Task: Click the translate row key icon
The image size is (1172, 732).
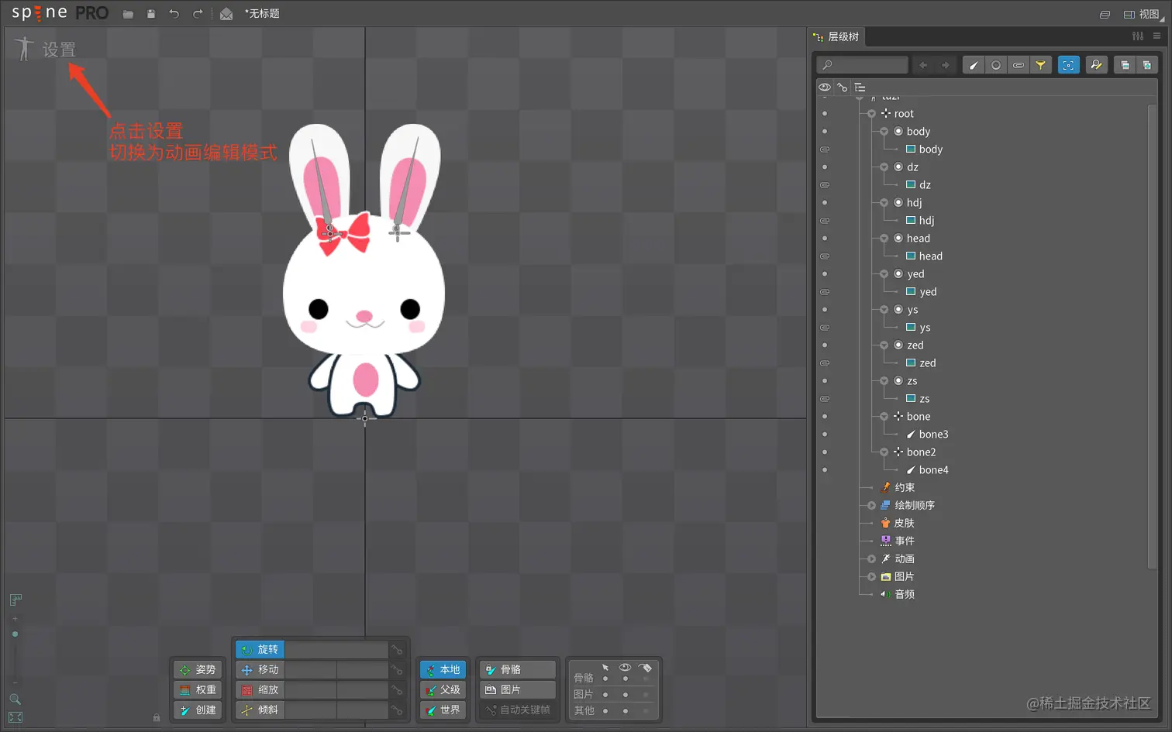Action: 397,669
